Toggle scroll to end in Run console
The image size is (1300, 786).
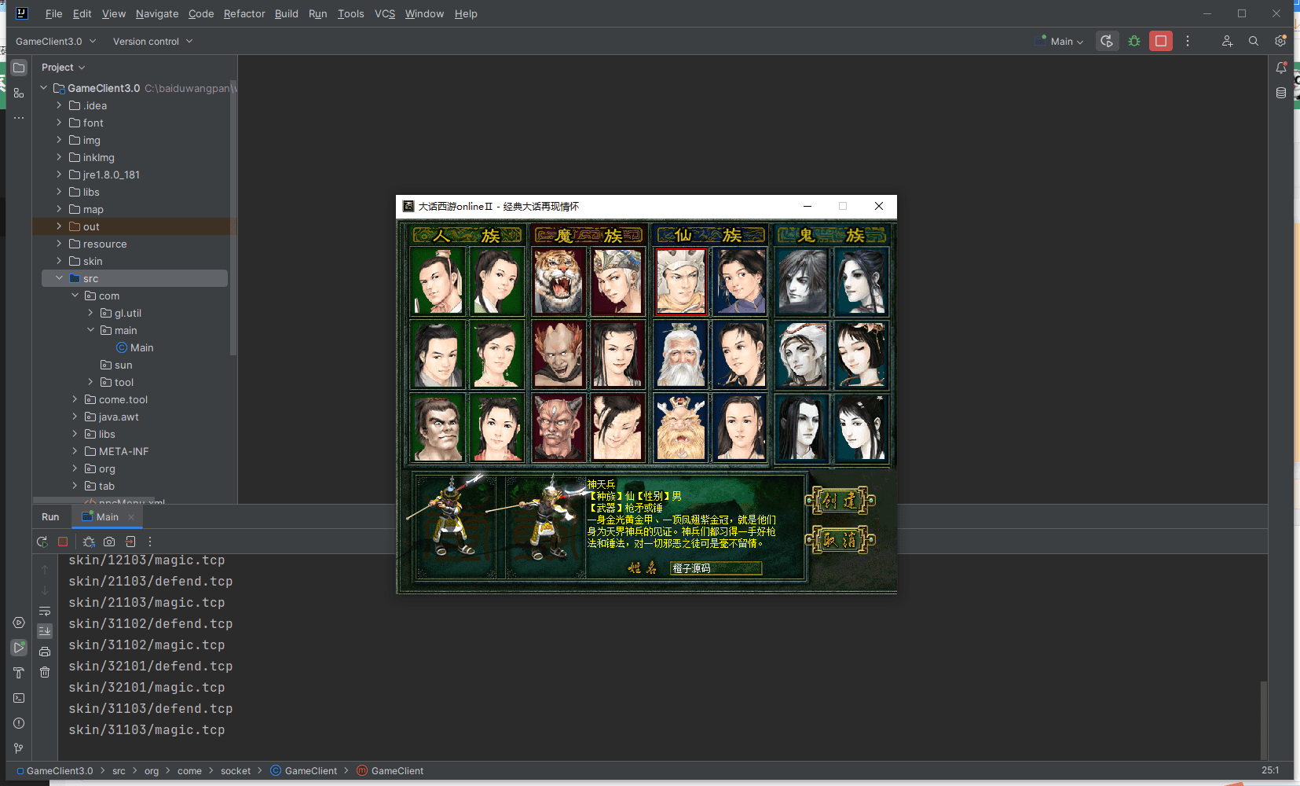pyautogui.click(x=45, y=630)
